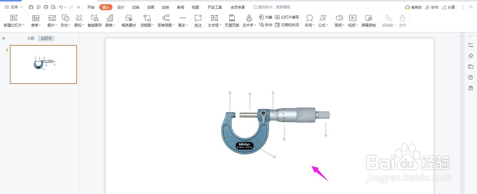Image resolution: width=477 pixels, height=194 pixels.
Task: Select the 插入 ribbon tab
Action: (x=106, y=7)
